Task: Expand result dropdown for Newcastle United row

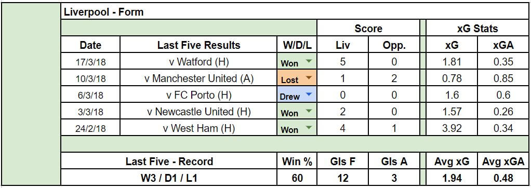Action: point(309,111)
